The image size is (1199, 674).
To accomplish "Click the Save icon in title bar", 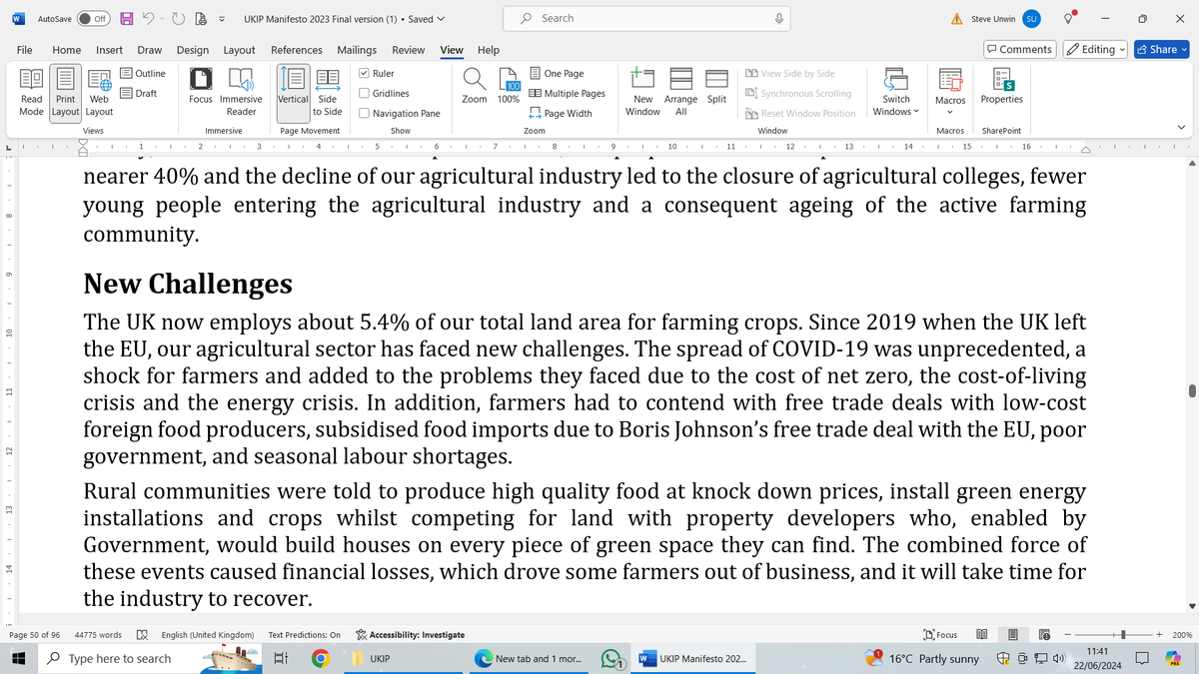I will 127,19.
